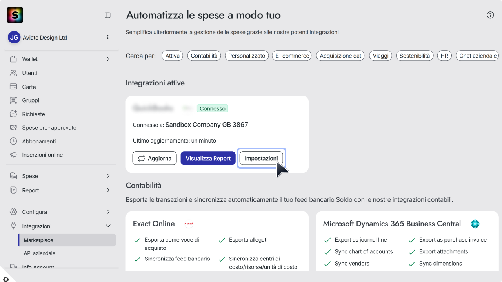The image size is (502, 282).
Task: Click the Exact Online card title
Action: point(154,224)
